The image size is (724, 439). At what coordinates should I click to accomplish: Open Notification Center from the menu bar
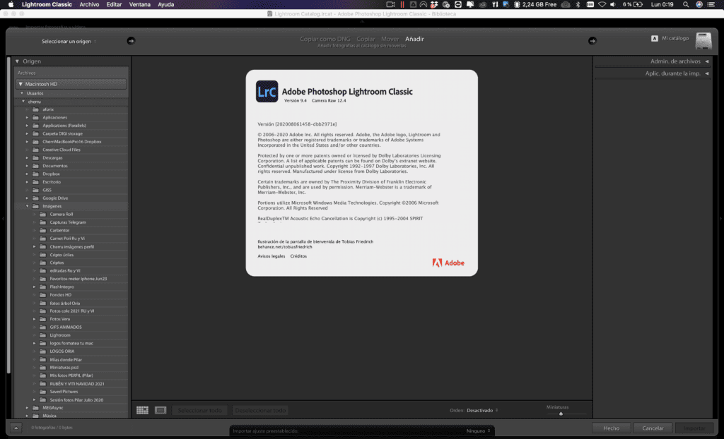tap(711, 5)
